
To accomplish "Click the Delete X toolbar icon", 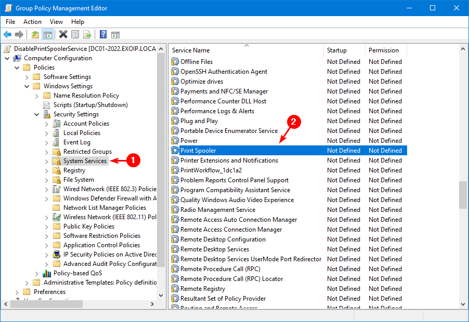I will [x=63, y=35].
